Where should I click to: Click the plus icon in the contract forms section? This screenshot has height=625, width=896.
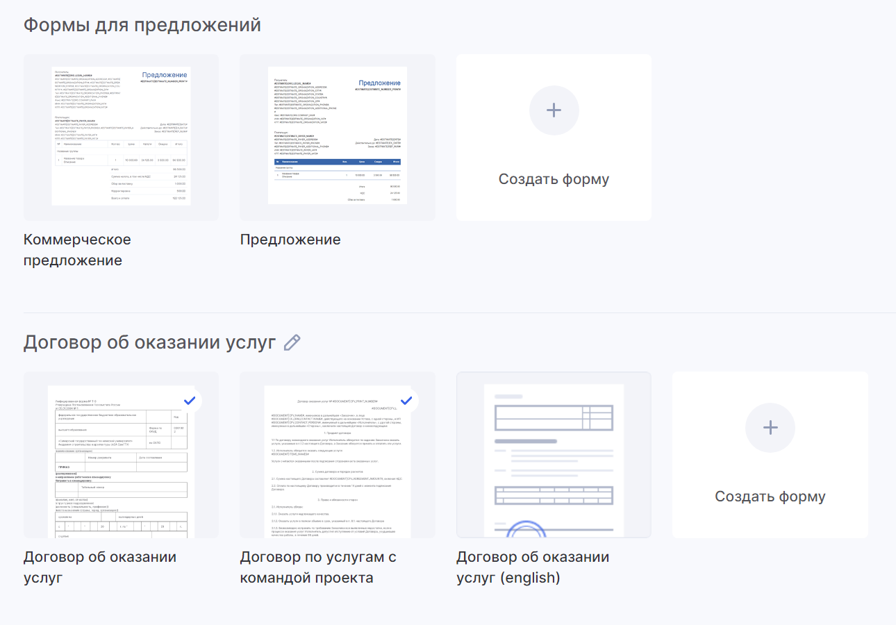770,427
